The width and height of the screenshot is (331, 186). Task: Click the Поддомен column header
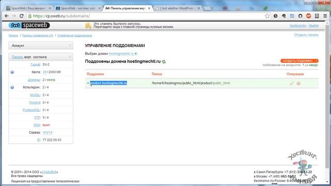pos(95,74)
